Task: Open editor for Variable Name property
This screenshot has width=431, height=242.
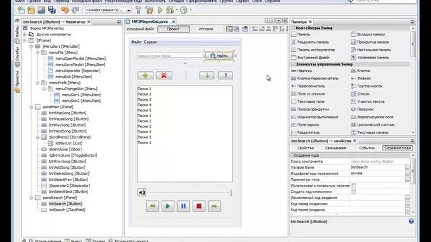Action: coord(407,167)
